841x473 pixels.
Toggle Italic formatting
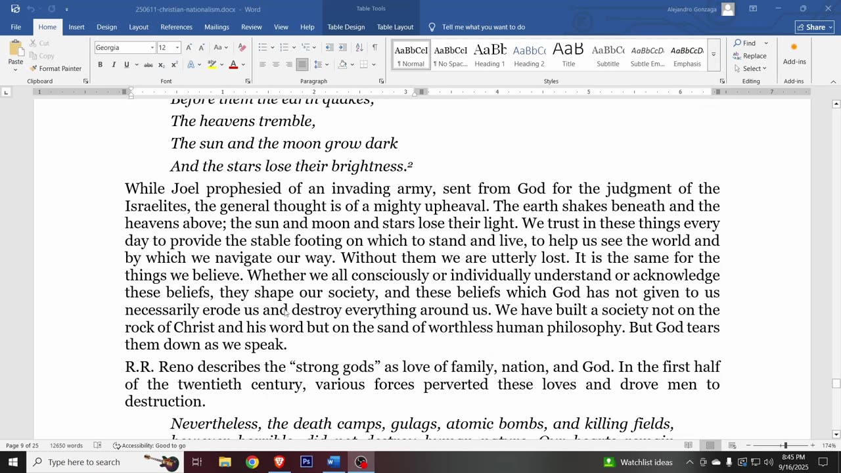(113, 64)
